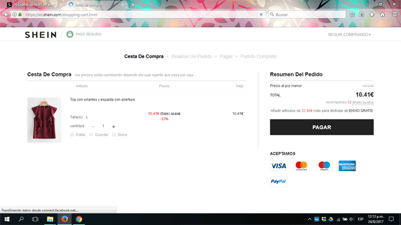The width and height of the screenshot is (401, 225).
Task: Open the bookmarks list icon
Action: click(362, 15)
